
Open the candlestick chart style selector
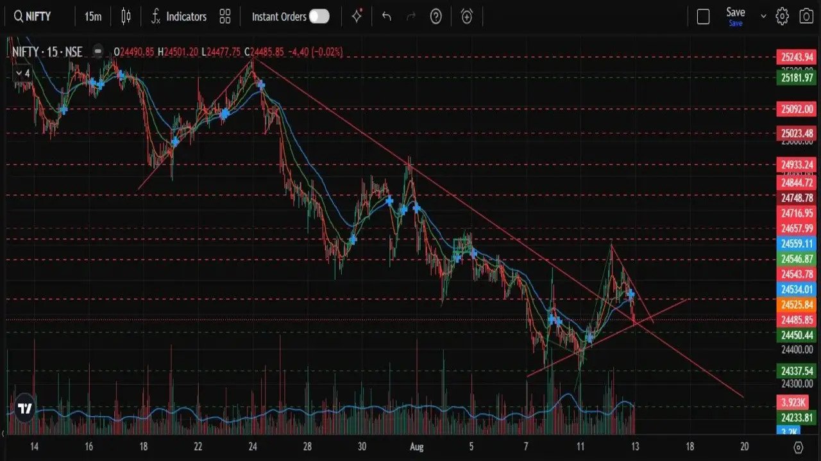point(126,17)
